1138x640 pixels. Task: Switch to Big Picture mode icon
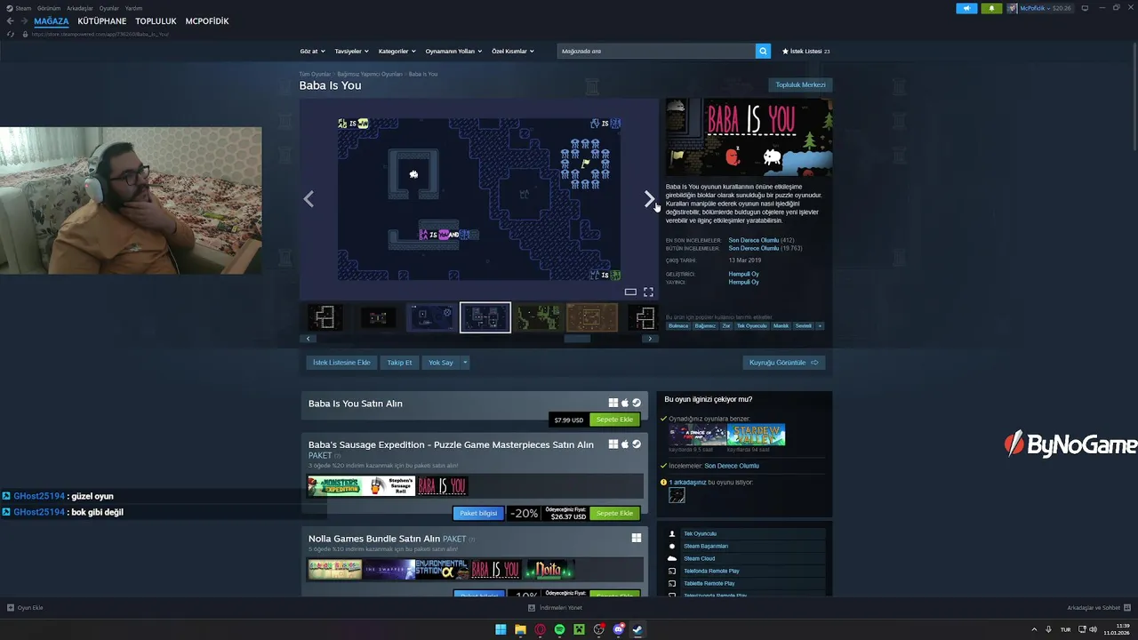[x=1085, y=8]
